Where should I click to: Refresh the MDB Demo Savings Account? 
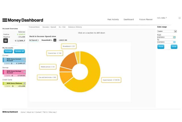click(x=12, y=76)
